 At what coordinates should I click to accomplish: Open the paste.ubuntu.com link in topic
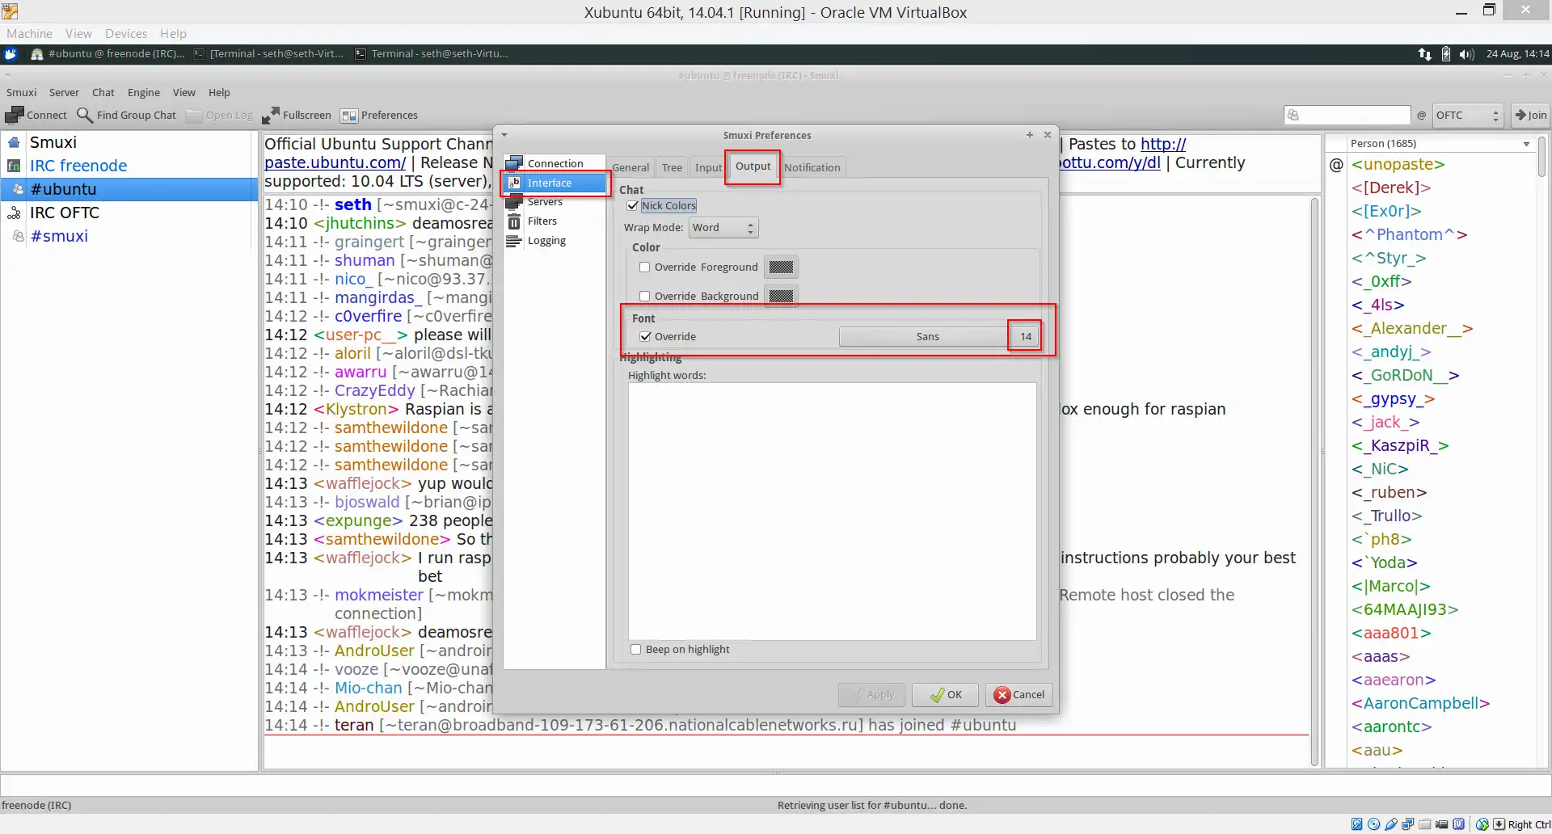pos(335,163)
